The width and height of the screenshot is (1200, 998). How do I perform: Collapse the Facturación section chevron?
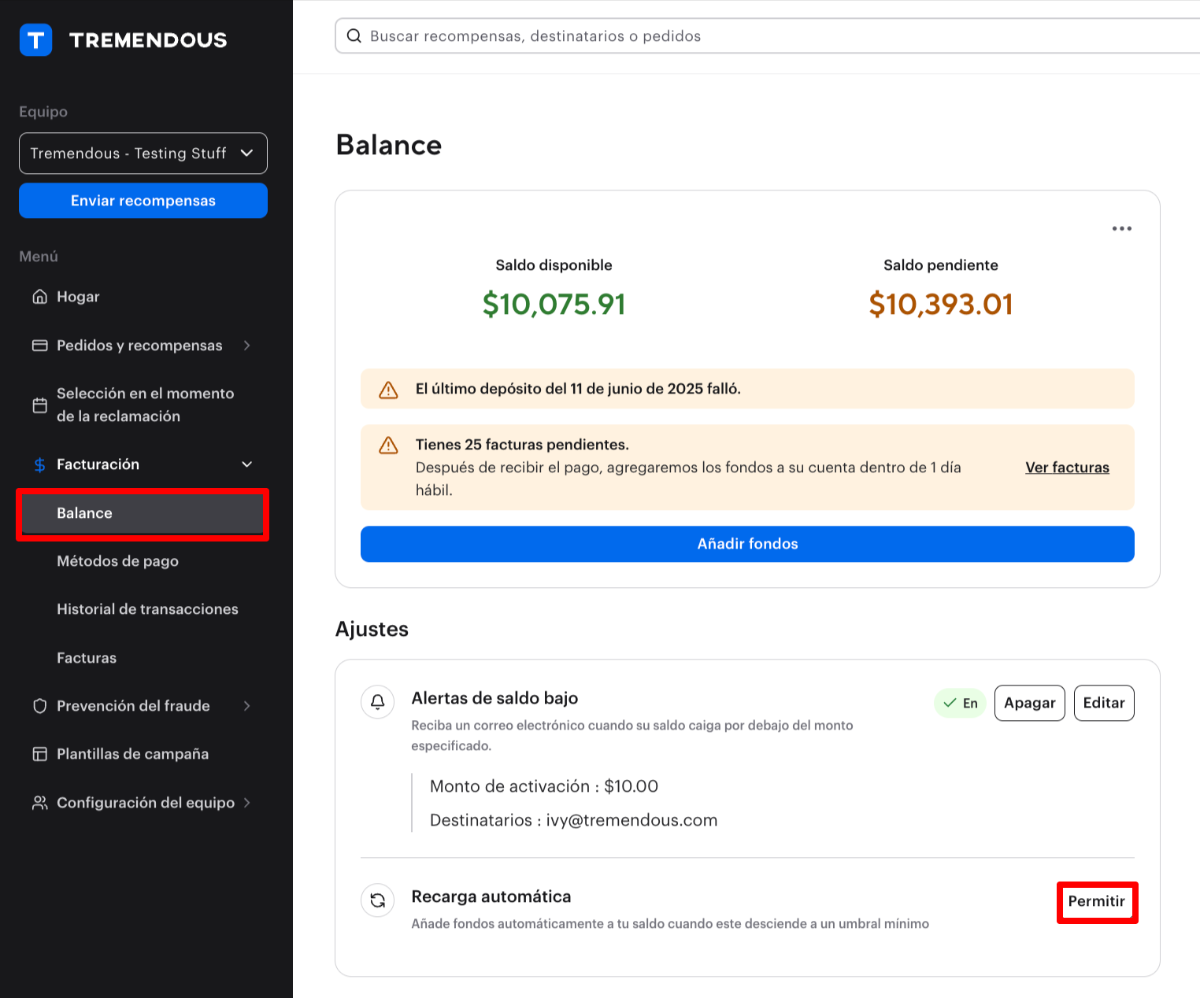click(x=246, y=464)
